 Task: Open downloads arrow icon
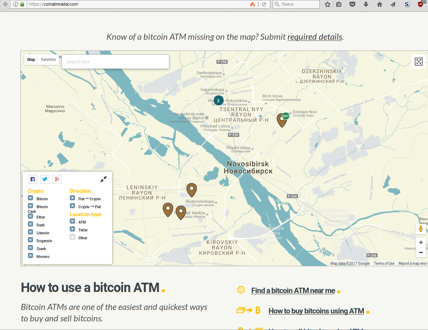click(366, 4)
